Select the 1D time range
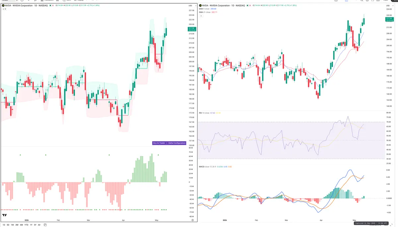398x227 pixels. [4, 225]
